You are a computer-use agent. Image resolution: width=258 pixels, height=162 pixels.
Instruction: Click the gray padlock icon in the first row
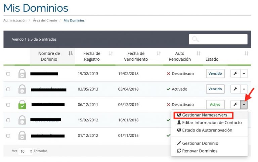click(22, 74)
